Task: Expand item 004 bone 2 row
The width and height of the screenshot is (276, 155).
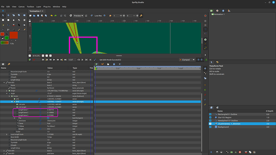Action: (4, 151)
